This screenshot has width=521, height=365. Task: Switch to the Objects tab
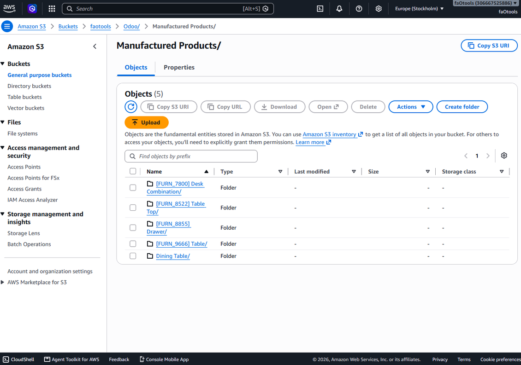coord(136,67)
